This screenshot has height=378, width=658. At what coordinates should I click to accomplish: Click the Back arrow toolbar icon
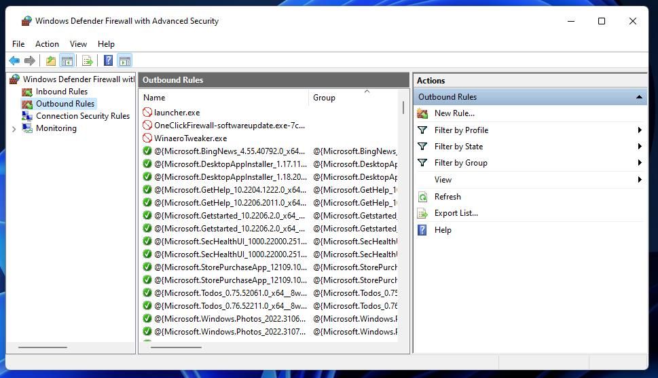click(x=14, y=61)
